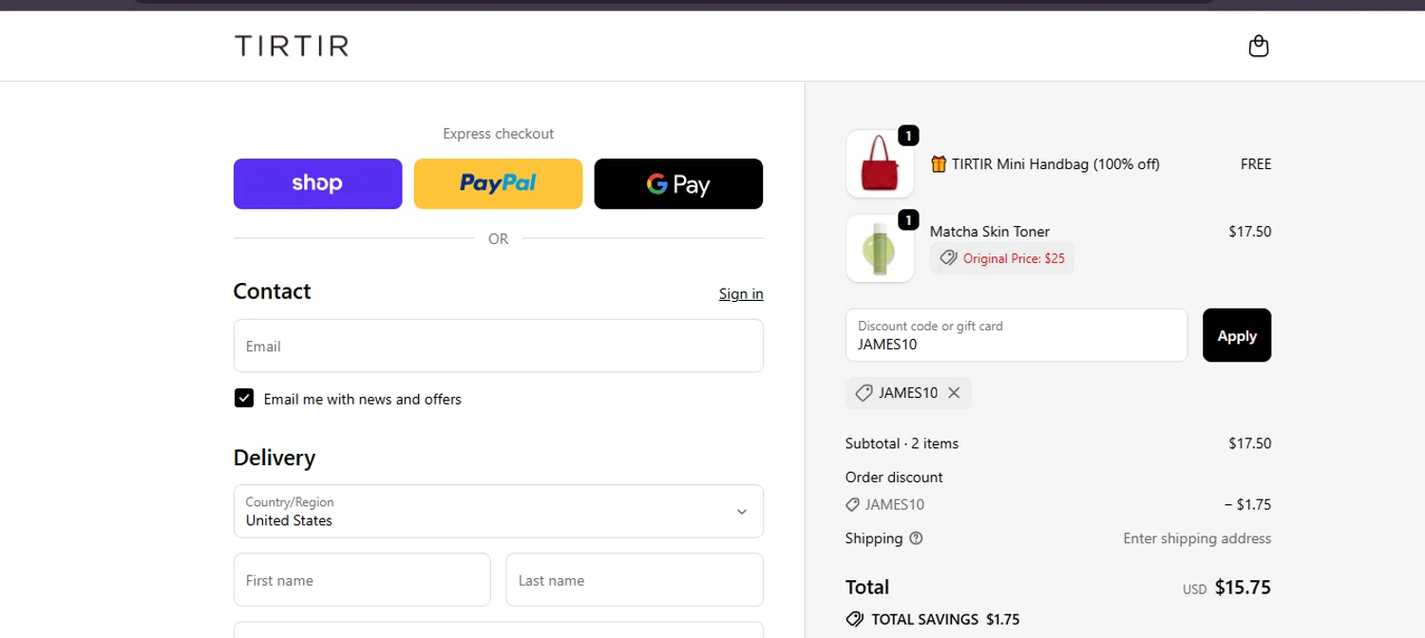Select Google Pay express checkout
1425x638 pixels.
pos(678,183)
